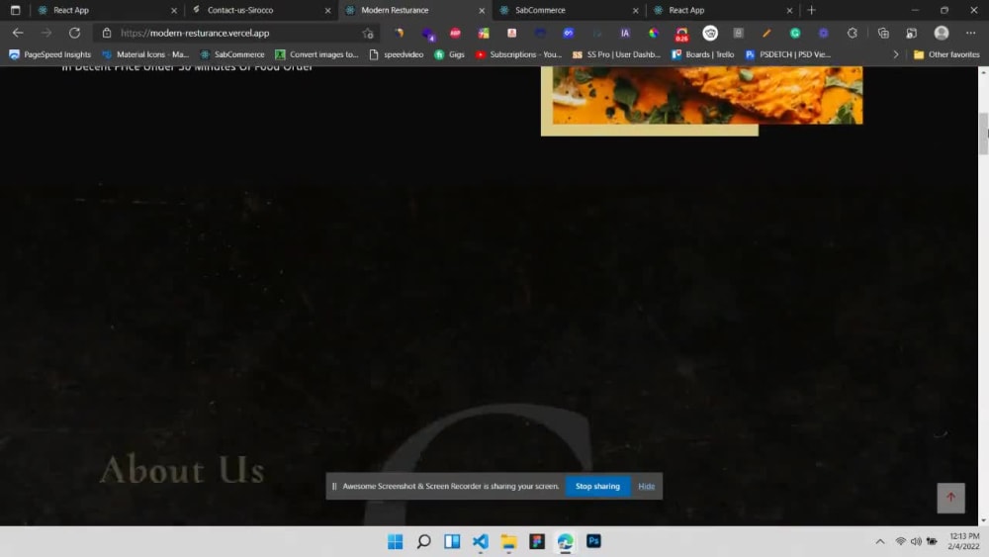Open Material Icons bookmark

pos(145,54)
